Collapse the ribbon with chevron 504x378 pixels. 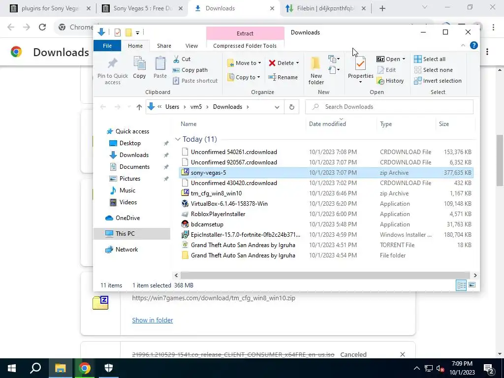pyautogui.click(x=463, y=45)
